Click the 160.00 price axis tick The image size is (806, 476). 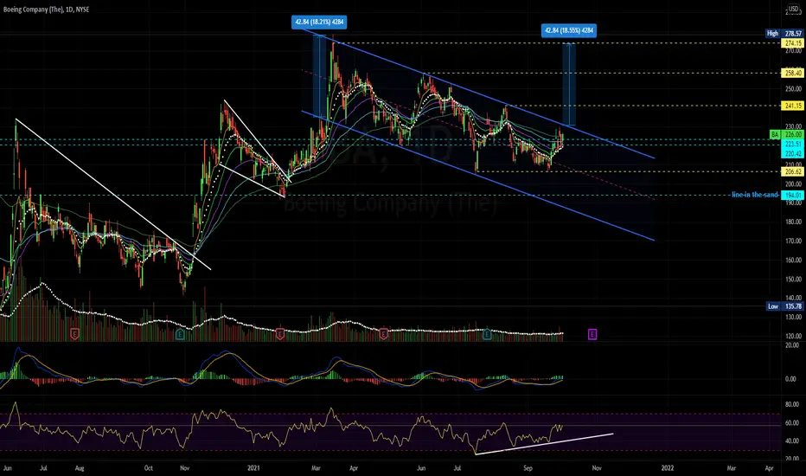pos(793,261)
